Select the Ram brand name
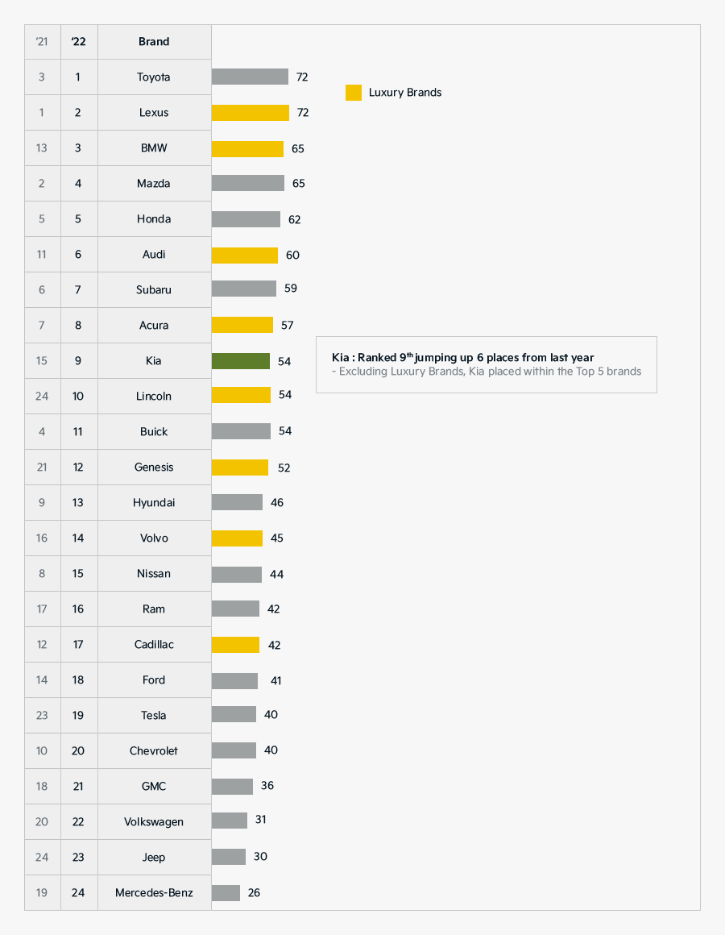Screen dimensions: 725x935 [x=154, y=609]
